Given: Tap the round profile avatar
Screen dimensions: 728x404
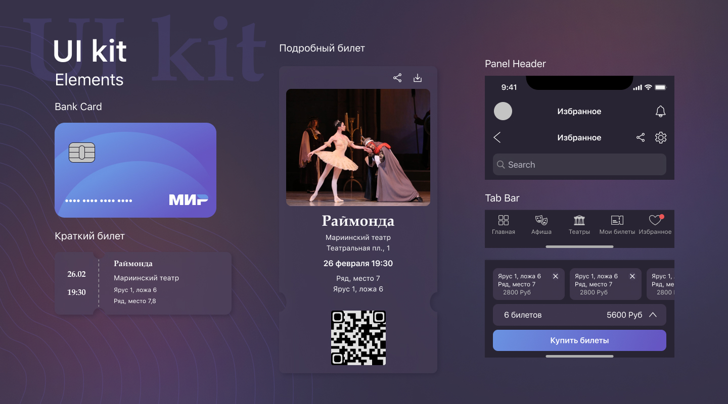Looking at the screenshot, I should pyautogui.click(x=503, y=111).
